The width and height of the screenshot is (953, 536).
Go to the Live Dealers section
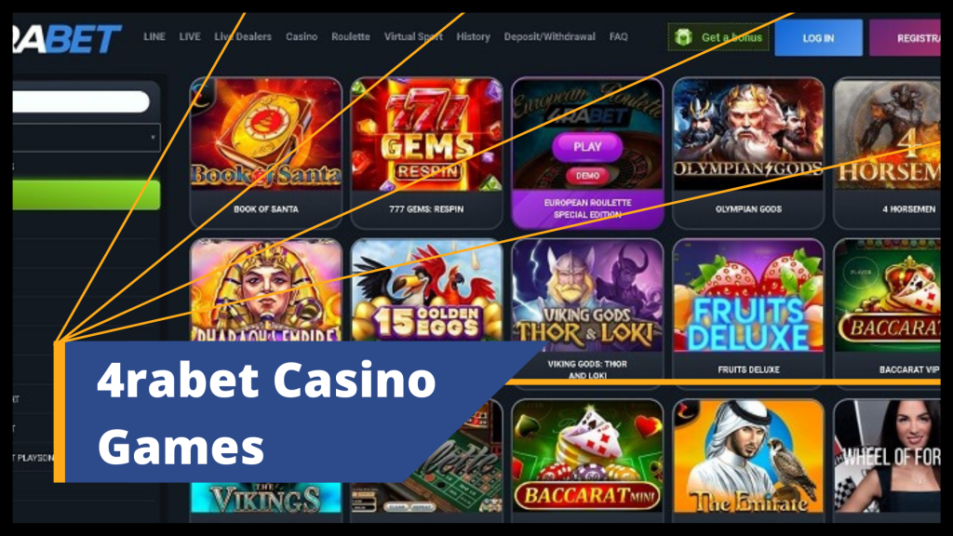pos(243,36)
